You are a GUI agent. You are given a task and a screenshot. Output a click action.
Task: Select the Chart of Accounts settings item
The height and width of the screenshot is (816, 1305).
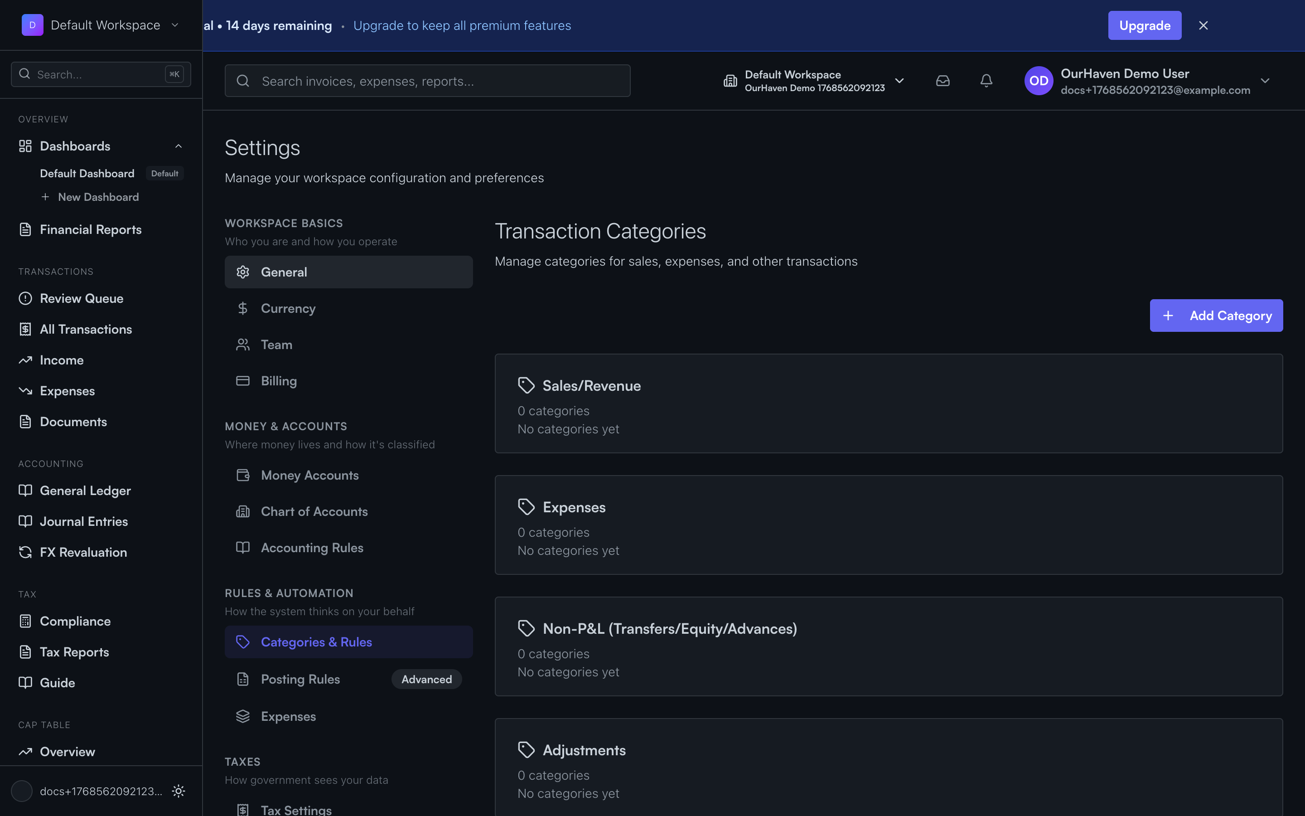coord(314,511)
